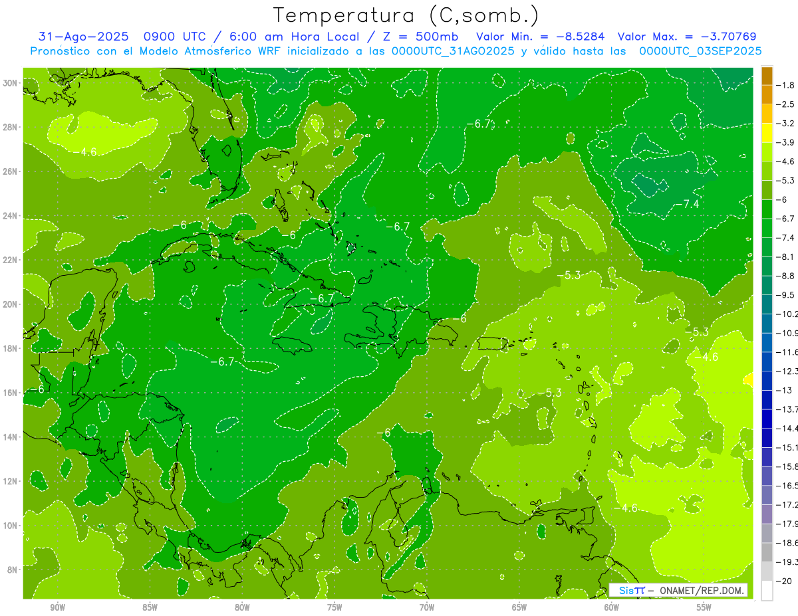Click the '0000UTC_03SEP2025' valid-until time
Screen dimensions: 798x616
(700, 51)
